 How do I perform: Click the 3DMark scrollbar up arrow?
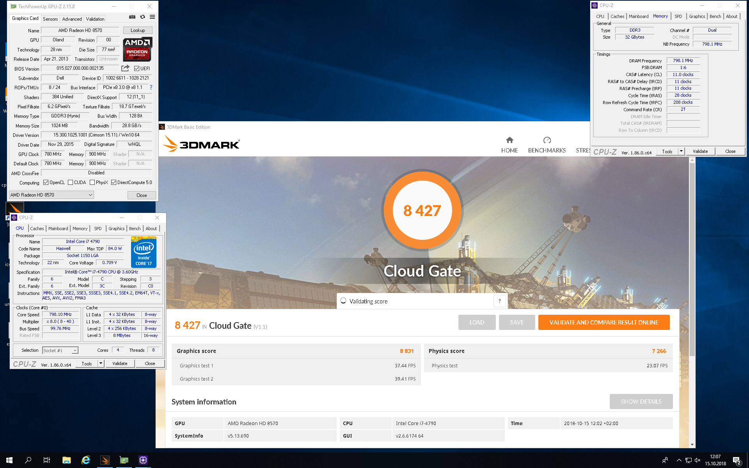[x=692, y=160]
